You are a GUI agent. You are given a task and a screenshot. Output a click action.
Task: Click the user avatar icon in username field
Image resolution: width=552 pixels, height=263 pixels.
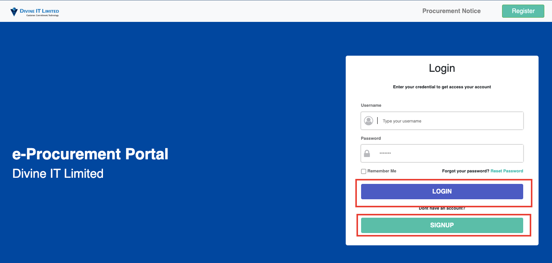(368, 121)
